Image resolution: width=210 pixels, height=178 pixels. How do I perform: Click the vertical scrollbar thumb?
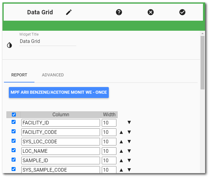tap(202, 63)
